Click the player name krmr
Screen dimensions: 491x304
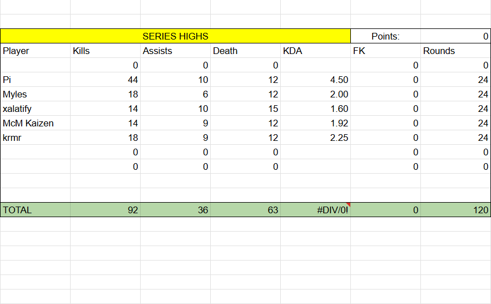[x=12, y=138]
